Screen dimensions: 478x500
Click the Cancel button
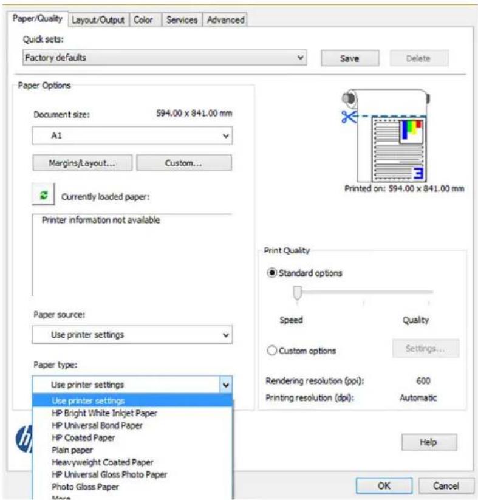tap(445, 485)
